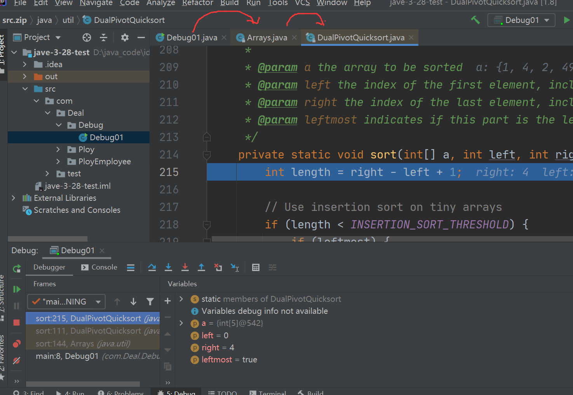Screen dimensions: 573x395
Task: Expand the out folder
Action: tap(25, 77)
